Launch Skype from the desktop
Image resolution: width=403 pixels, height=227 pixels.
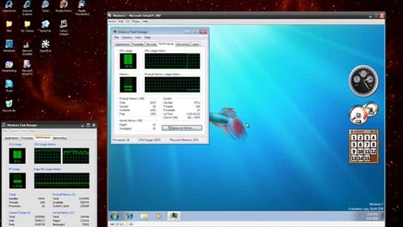click(x=9, y=86)
